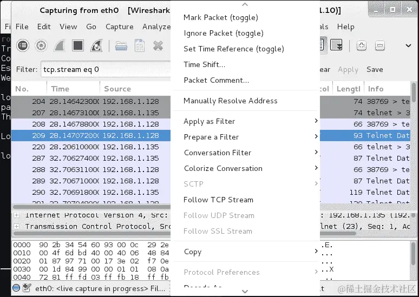Select Time Shift... from context menu
This screenshot has width=419, height=297.
point(245,64)
